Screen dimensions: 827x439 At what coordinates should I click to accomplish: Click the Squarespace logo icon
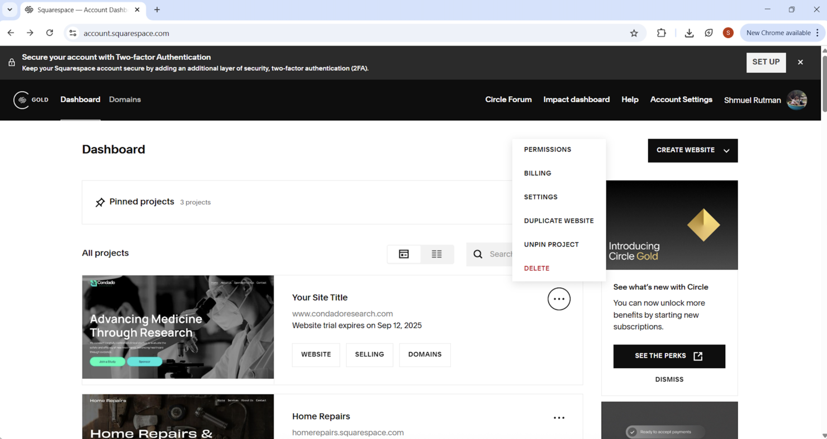[x=21, y=100]
